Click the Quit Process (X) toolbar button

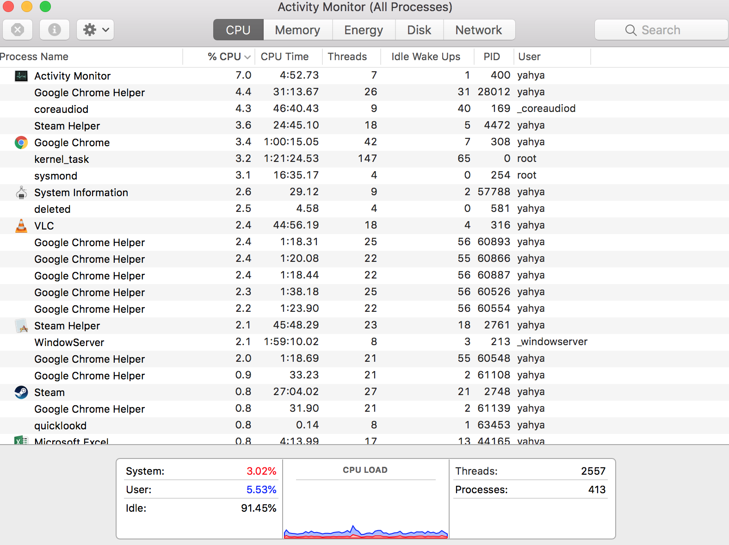pos(18,30)
